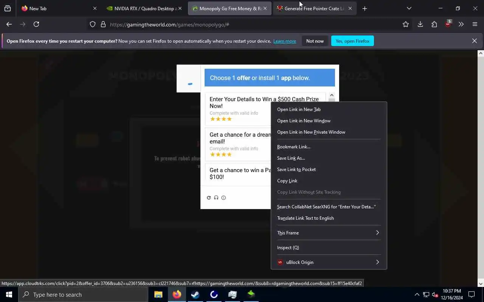
Task: Close the NVIDIA RTX tab
Action: [x=180, y=8]
